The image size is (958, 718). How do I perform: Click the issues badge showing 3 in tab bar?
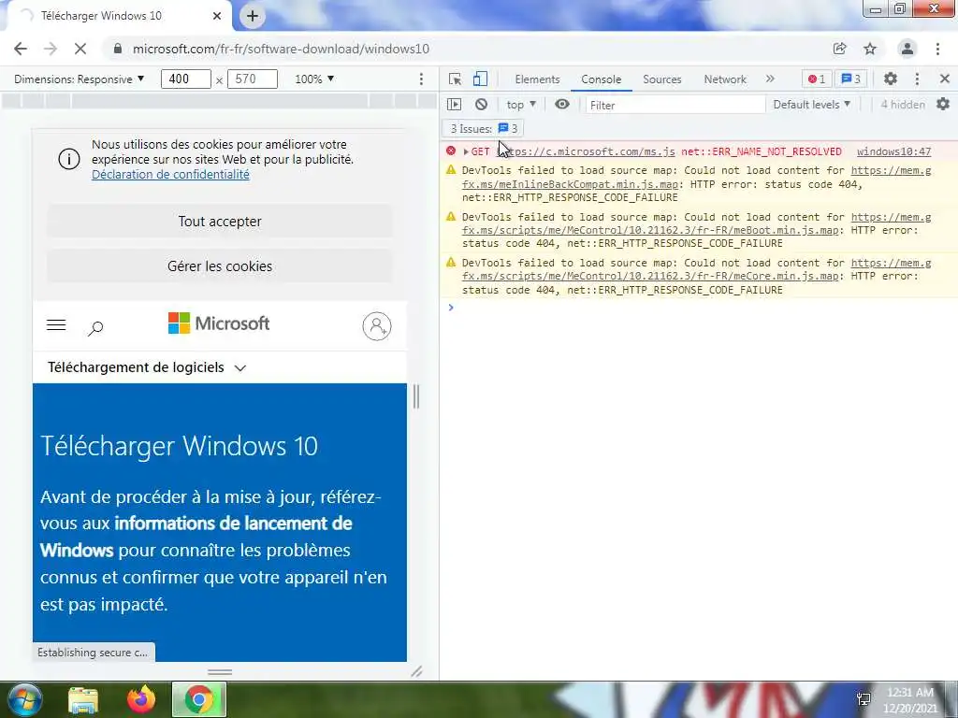pyautogui.click(x=851, y=79)
